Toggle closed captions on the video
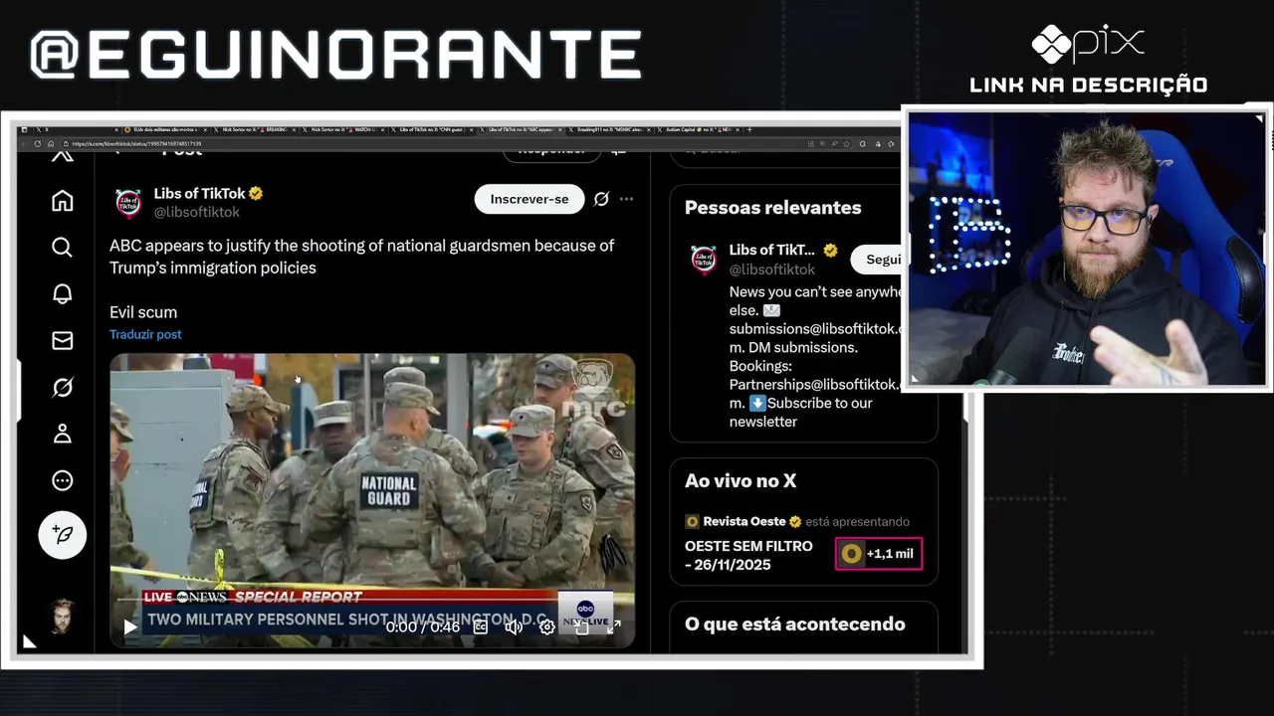This screenshot has width=1274, height=716. [480, 626]
